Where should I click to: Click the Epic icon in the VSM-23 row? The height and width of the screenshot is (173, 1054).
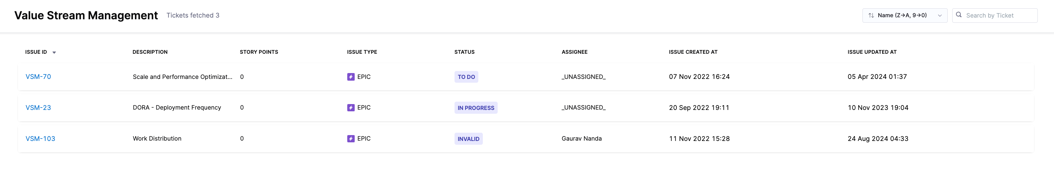point(351,108)
